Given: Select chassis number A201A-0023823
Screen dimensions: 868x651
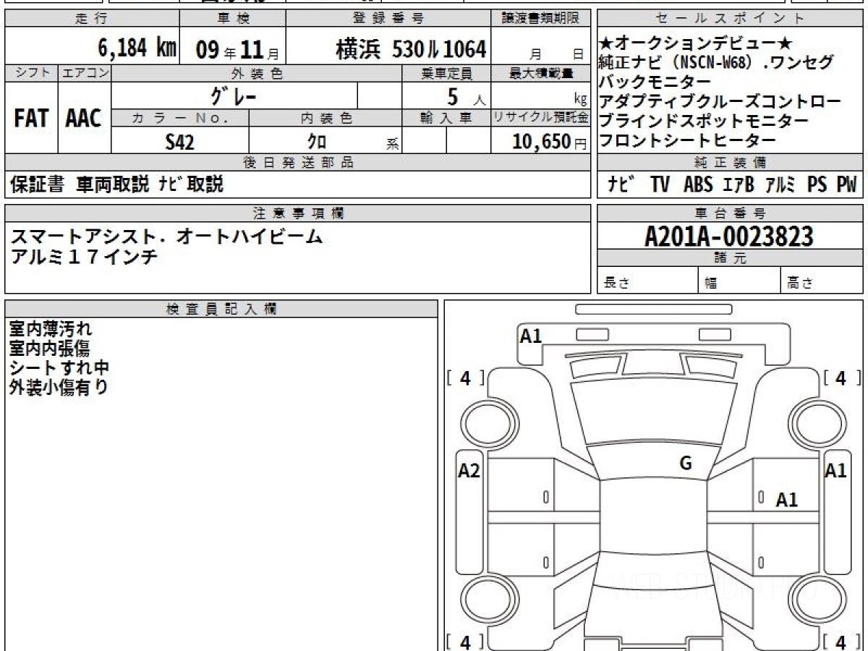Looking at the screenshot, I should point(729,236).
